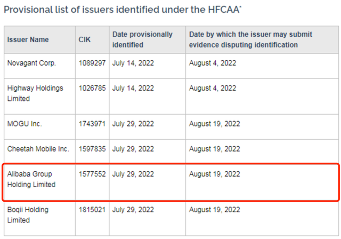The image size is (341, 239).
Task: Select CIK number 1026785
Action: pyautogui.click(x=93, y=89)
